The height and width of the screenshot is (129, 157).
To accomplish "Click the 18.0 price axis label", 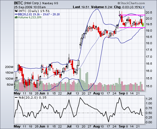I will pyautogui.click(x=149, y=43).
